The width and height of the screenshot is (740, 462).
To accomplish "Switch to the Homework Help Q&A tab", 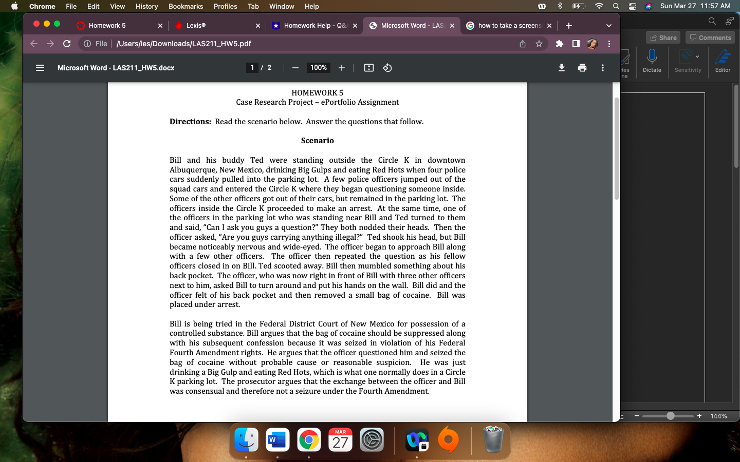I will click(313, 25).
